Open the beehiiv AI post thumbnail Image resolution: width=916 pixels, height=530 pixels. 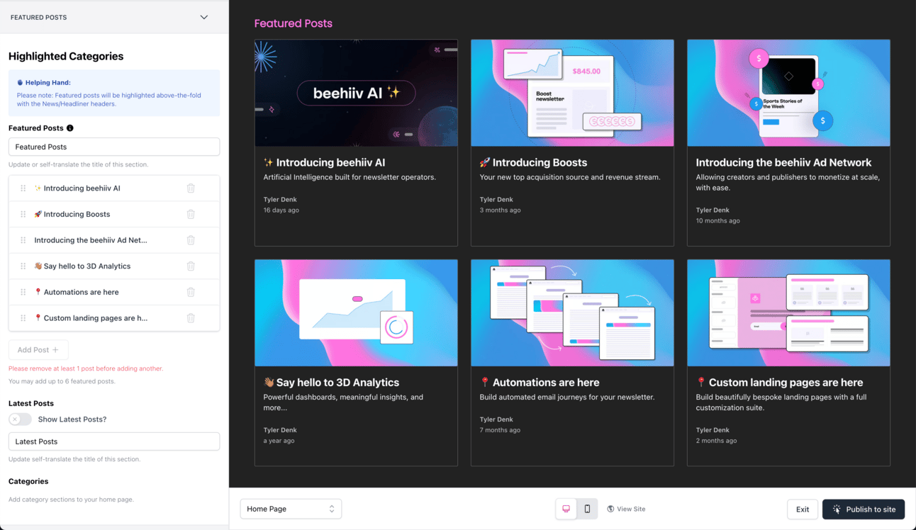(356, 93)
